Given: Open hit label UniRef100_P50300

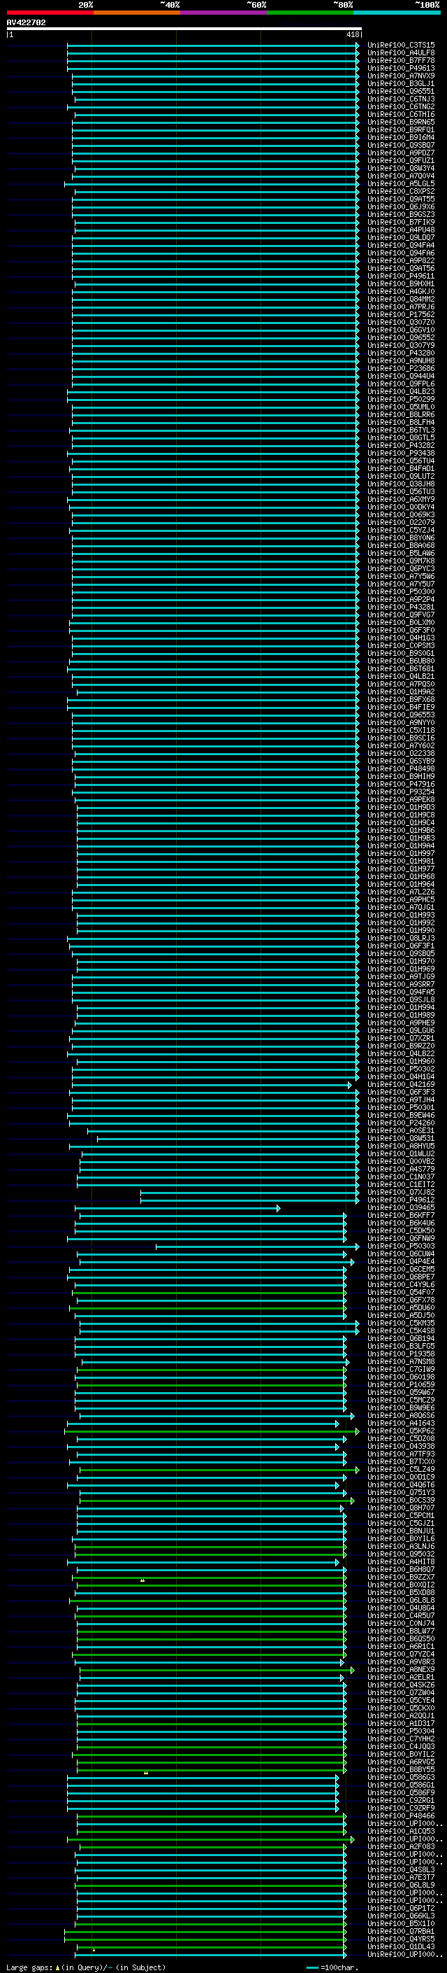Looking at the screenshot, I should tap(401, 591).
